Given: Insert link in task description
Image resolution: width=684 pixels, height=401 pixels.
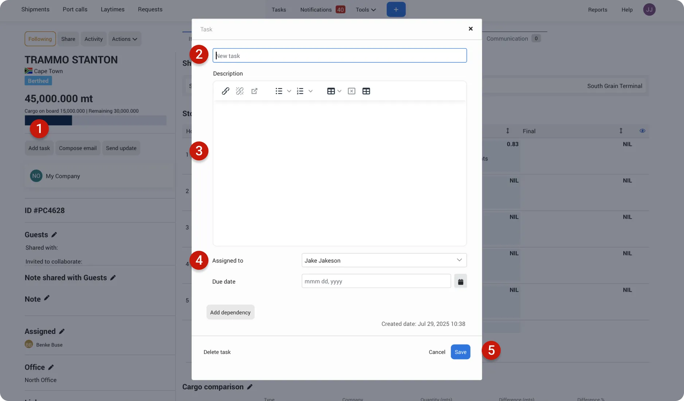Looking at the screenshot, I should tap(225, 91).
